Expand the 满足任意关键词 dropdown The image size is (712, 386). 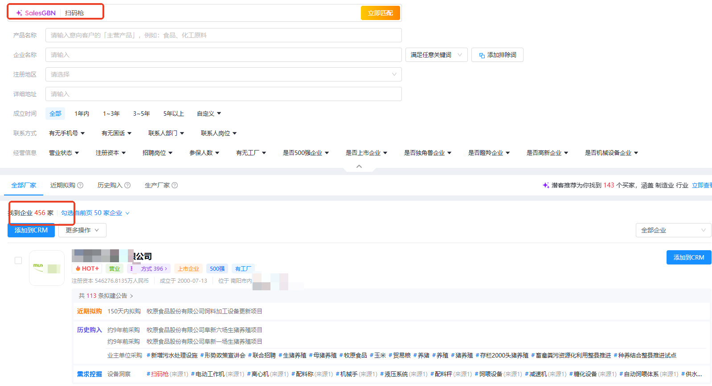coord(436,55)
